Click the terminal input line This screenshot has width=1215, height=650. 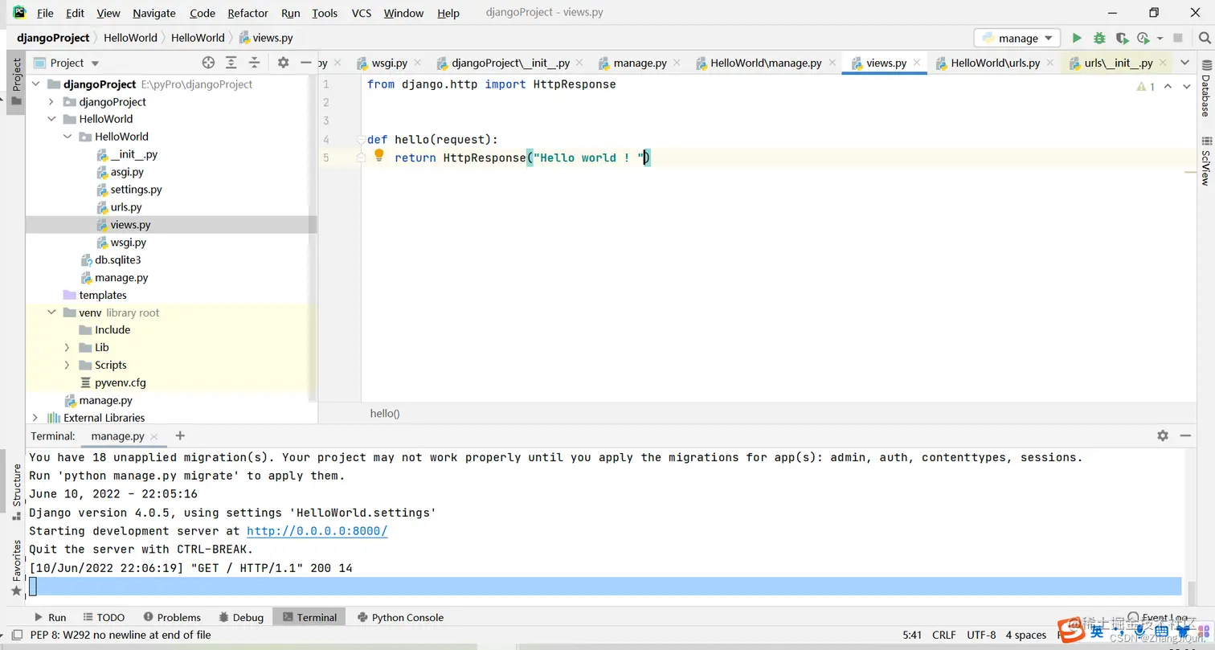point(604,587)
